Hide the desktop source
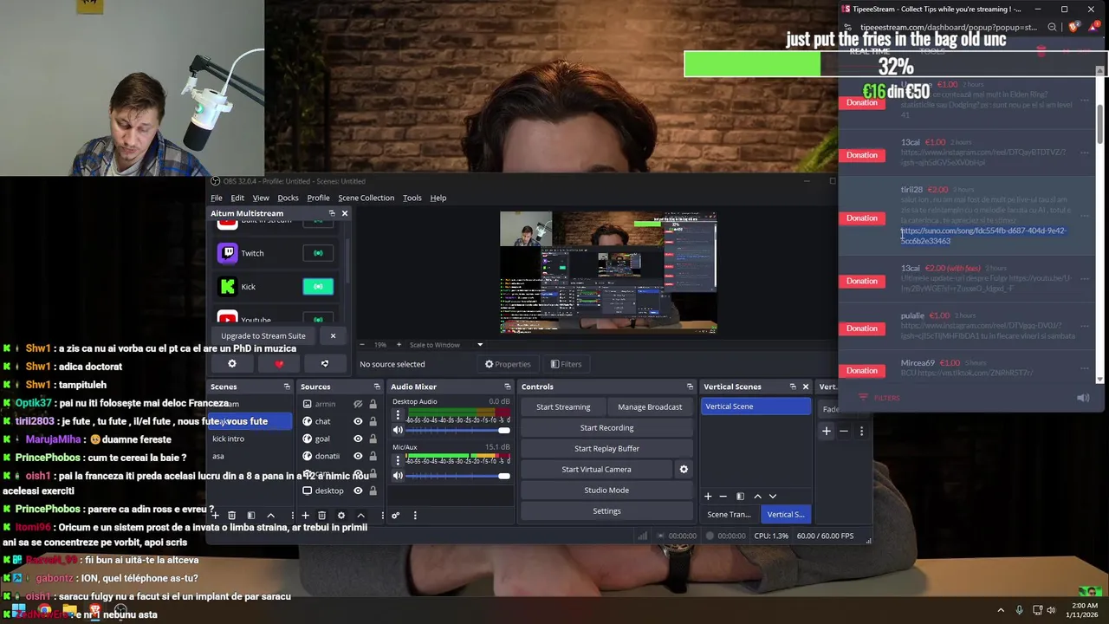 coord(358,491)
